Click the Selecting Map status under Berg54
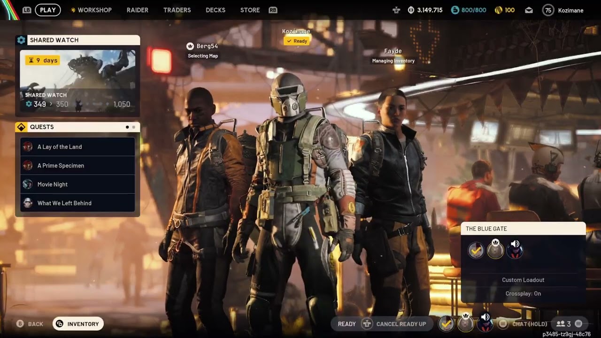The width and height of the screenshot is (601, 338). (x=203, y=56)
